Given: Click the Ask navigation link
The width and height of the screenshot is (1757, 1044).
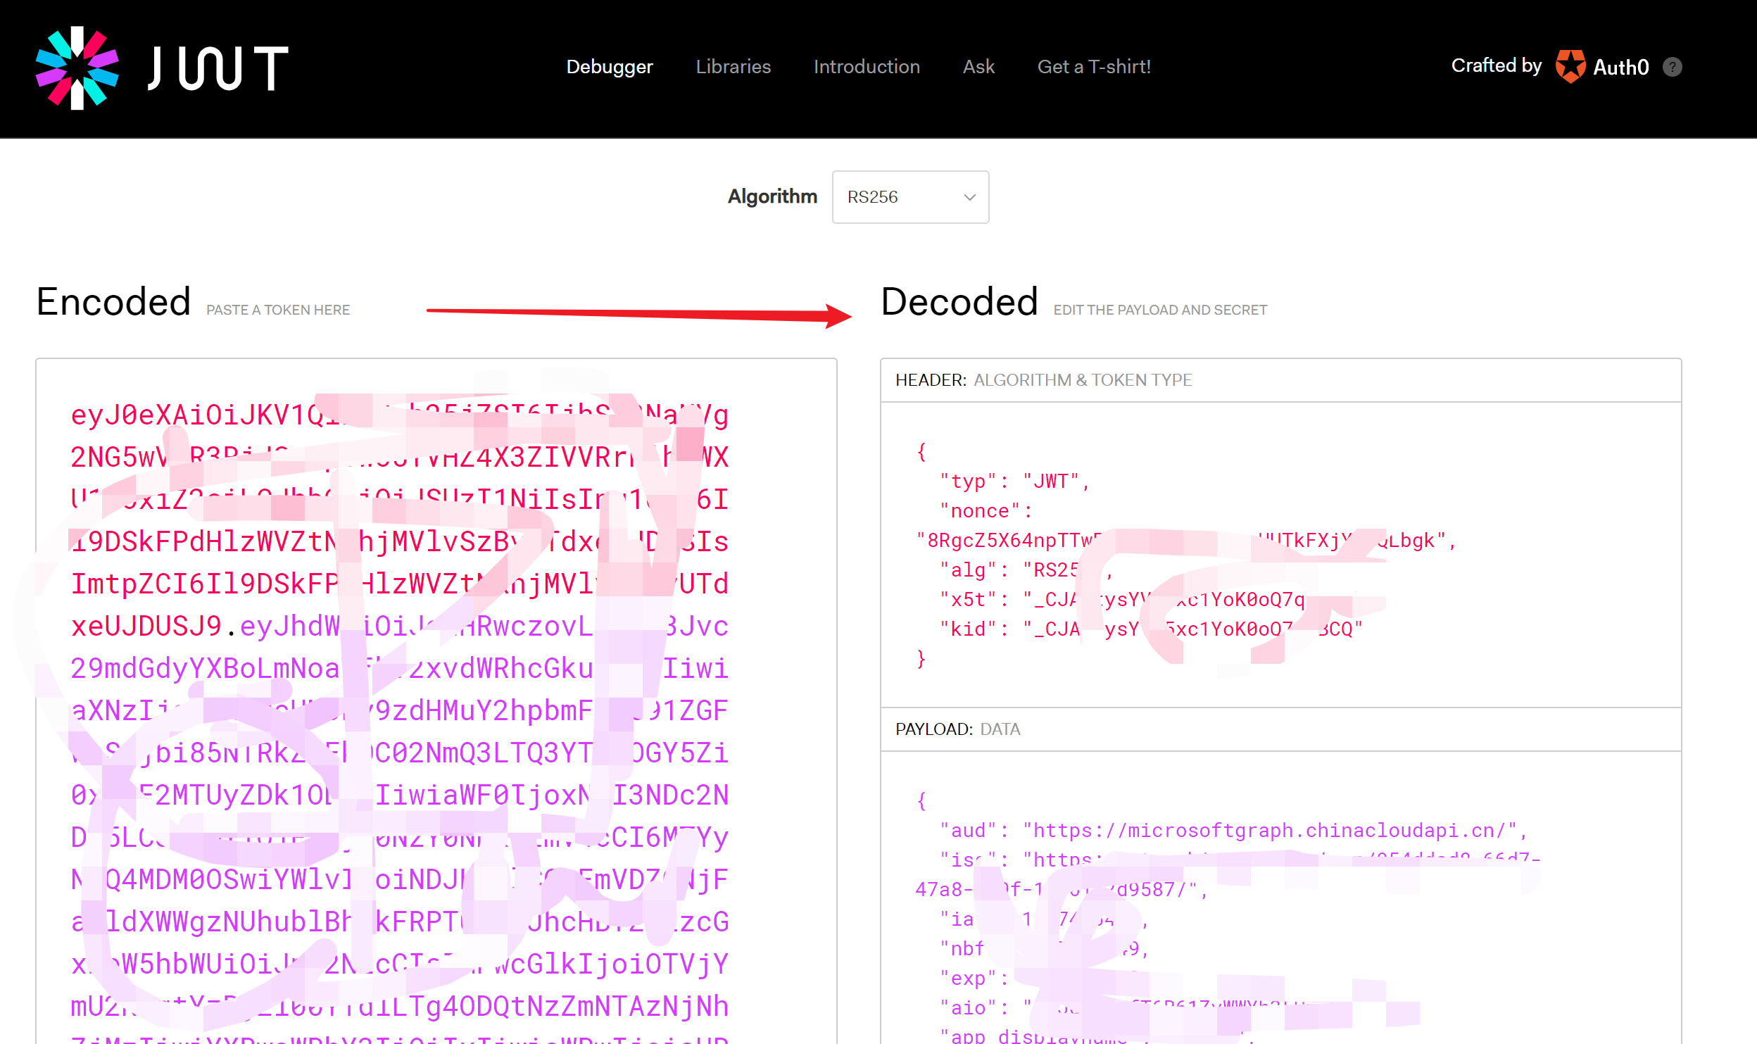Looking at the screenshot, I should 978,67.
